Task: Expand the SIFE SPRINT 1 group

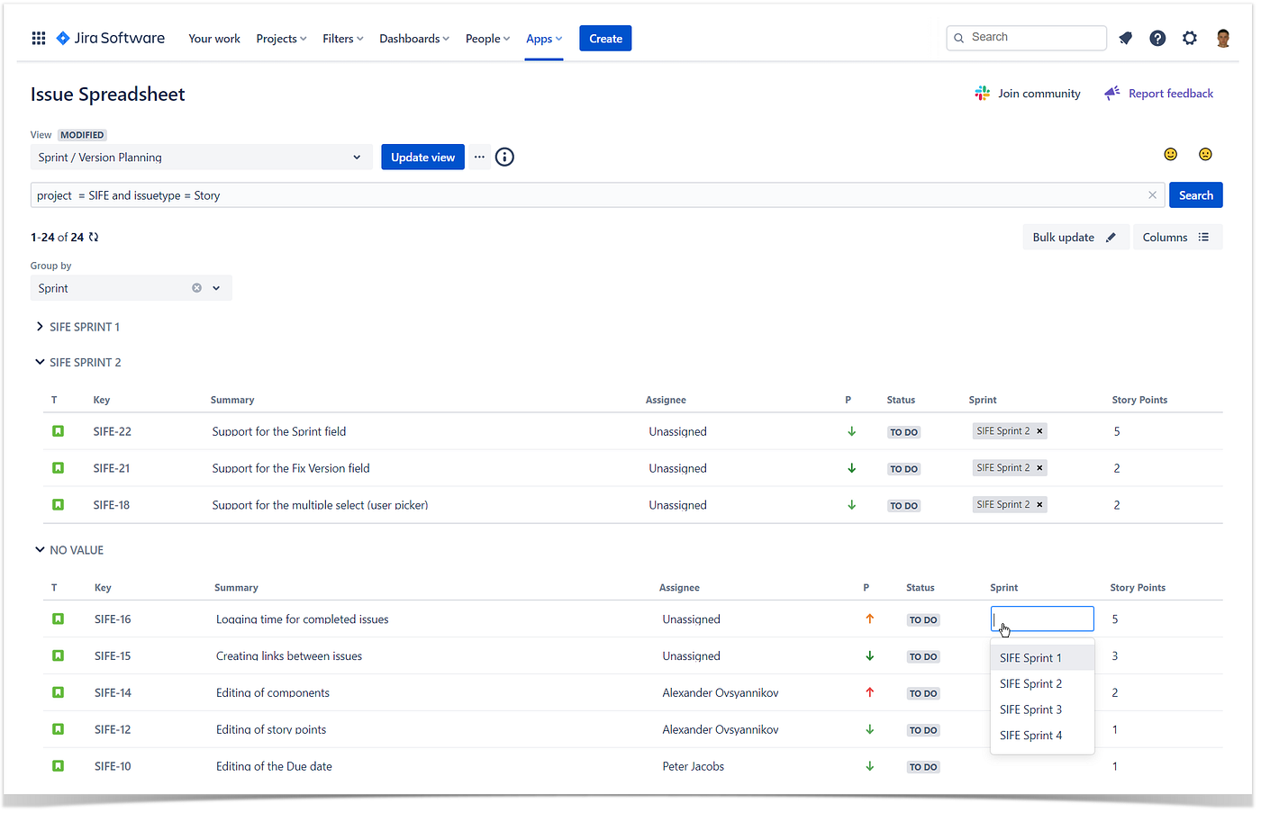Action: [x=40, y=327]
